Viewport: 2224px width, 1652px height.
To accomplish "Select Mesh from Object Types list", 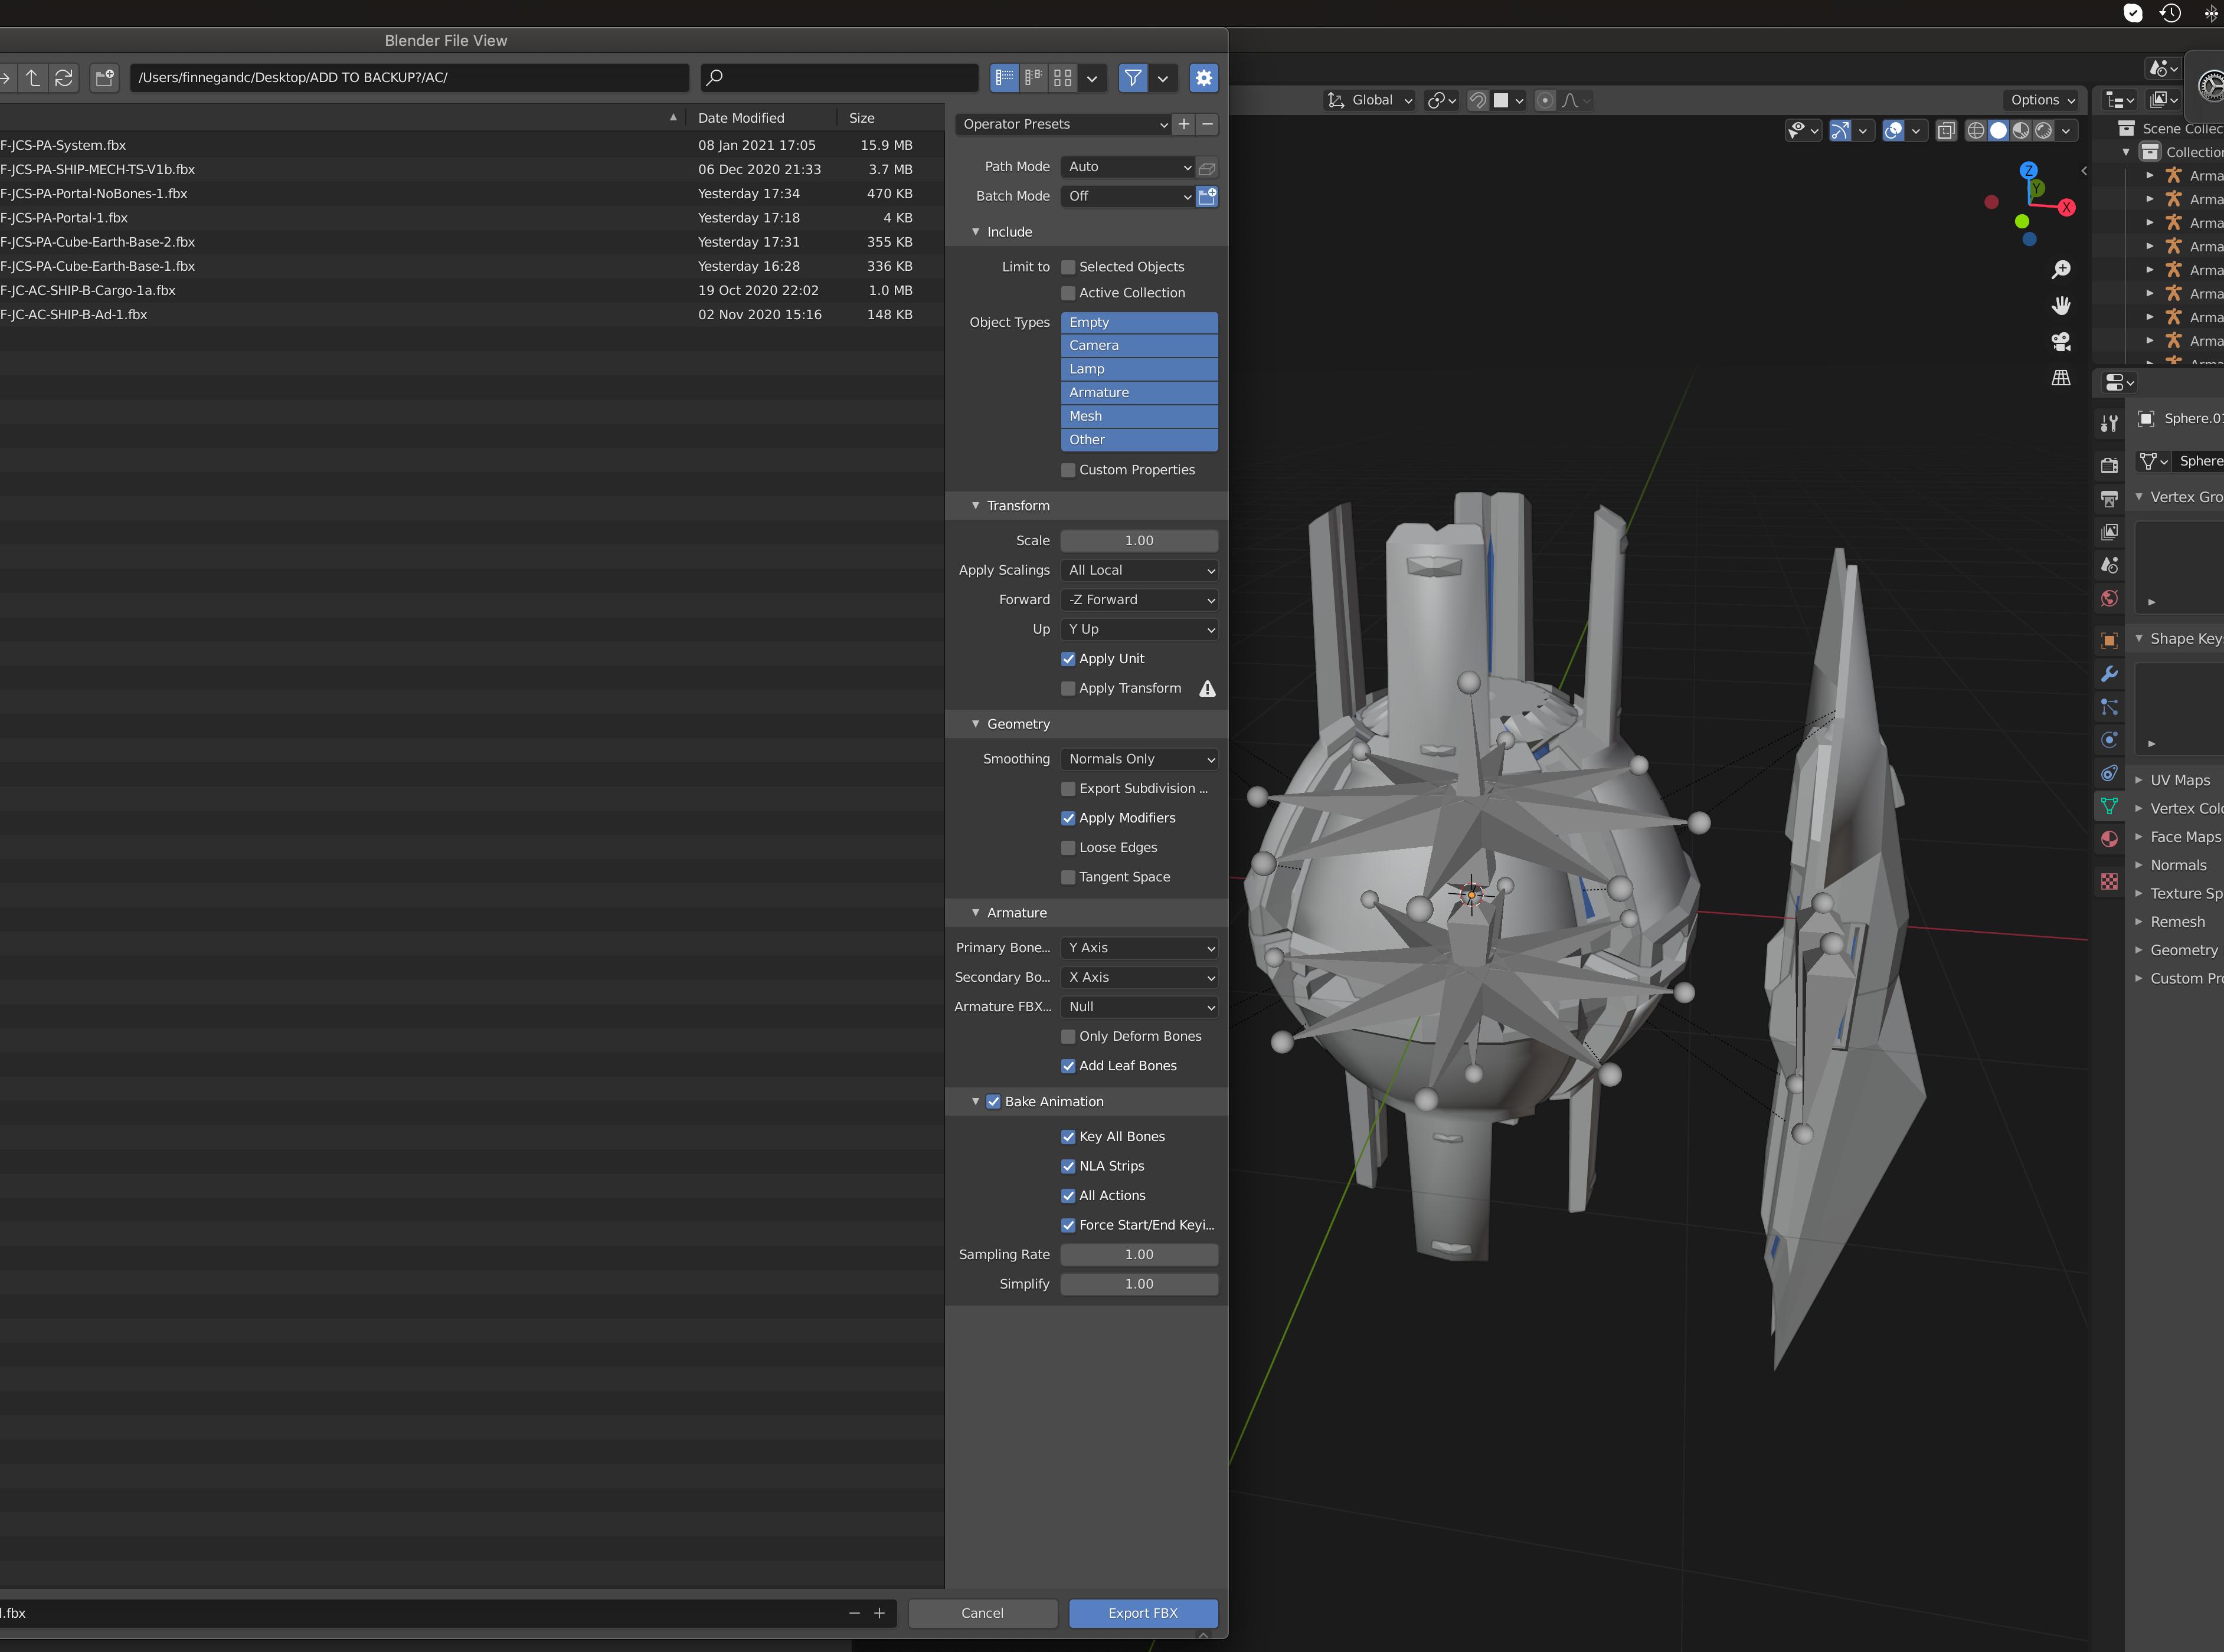I will point(1137,415).
